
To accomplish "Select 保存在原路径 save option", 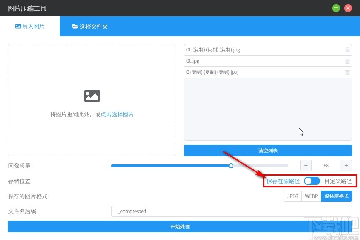I will (284, 181).
